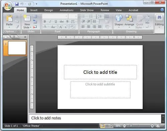Click the 'Click to add title' placeholder
Screen dimensions: 167x131
point(100,72)
